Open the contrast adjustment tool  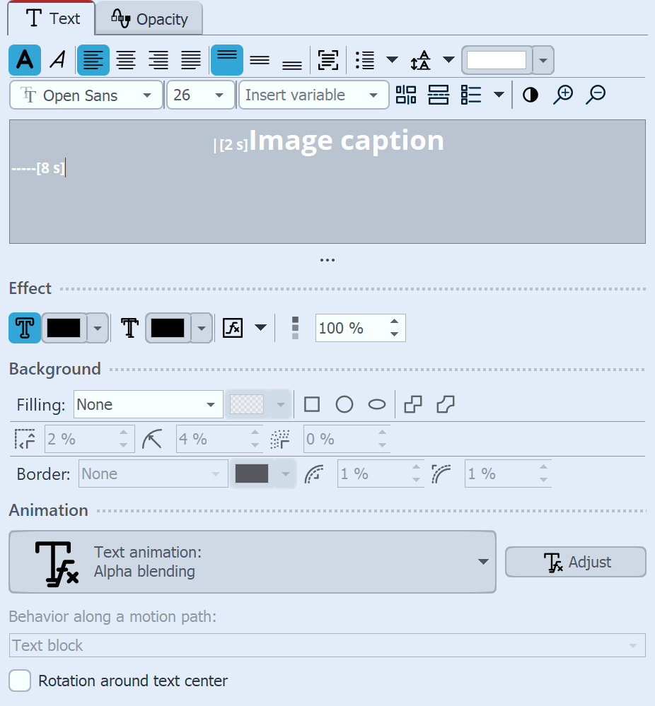pyautogui.click(x=529, y=94)
